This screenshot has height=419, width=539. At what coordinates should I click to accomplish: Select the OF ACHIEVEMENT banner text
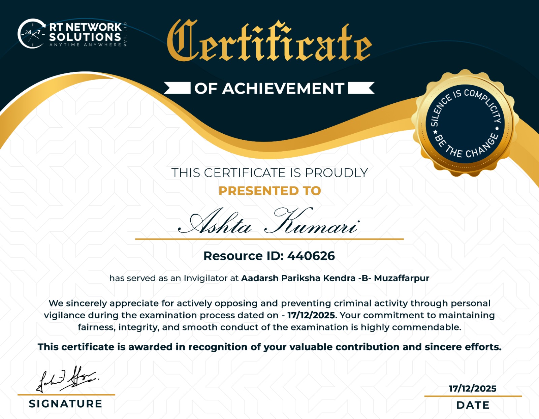point(269,89)
